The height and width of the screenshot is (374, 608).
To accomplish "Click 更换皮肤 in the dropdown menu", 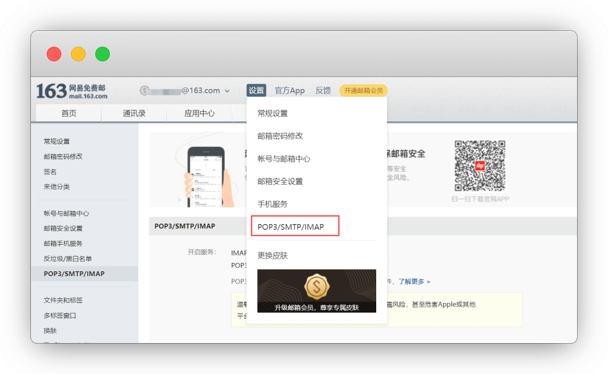I will click(272, 255).
